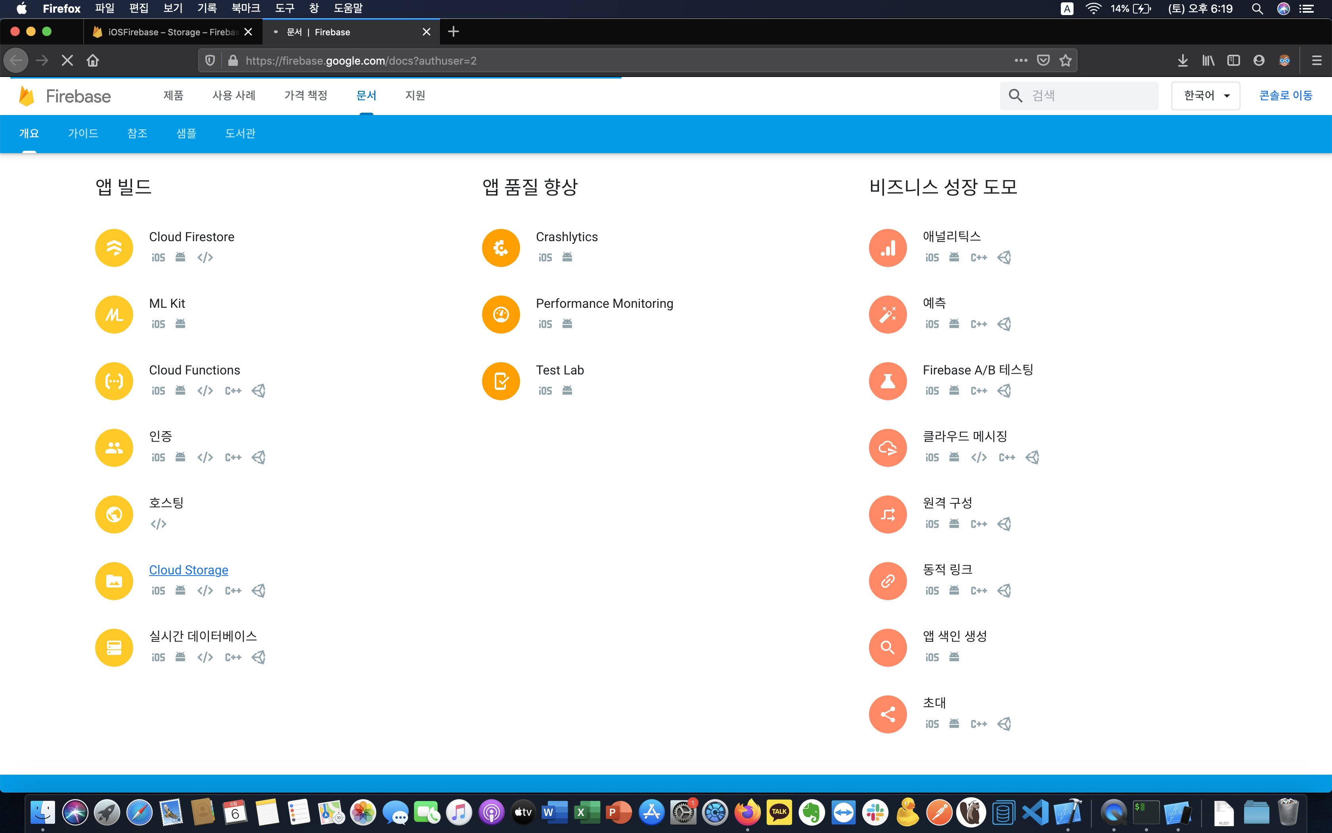Open the Firebase A/B testing flask icon
The image size is (1332, 833).
[888, 381]
